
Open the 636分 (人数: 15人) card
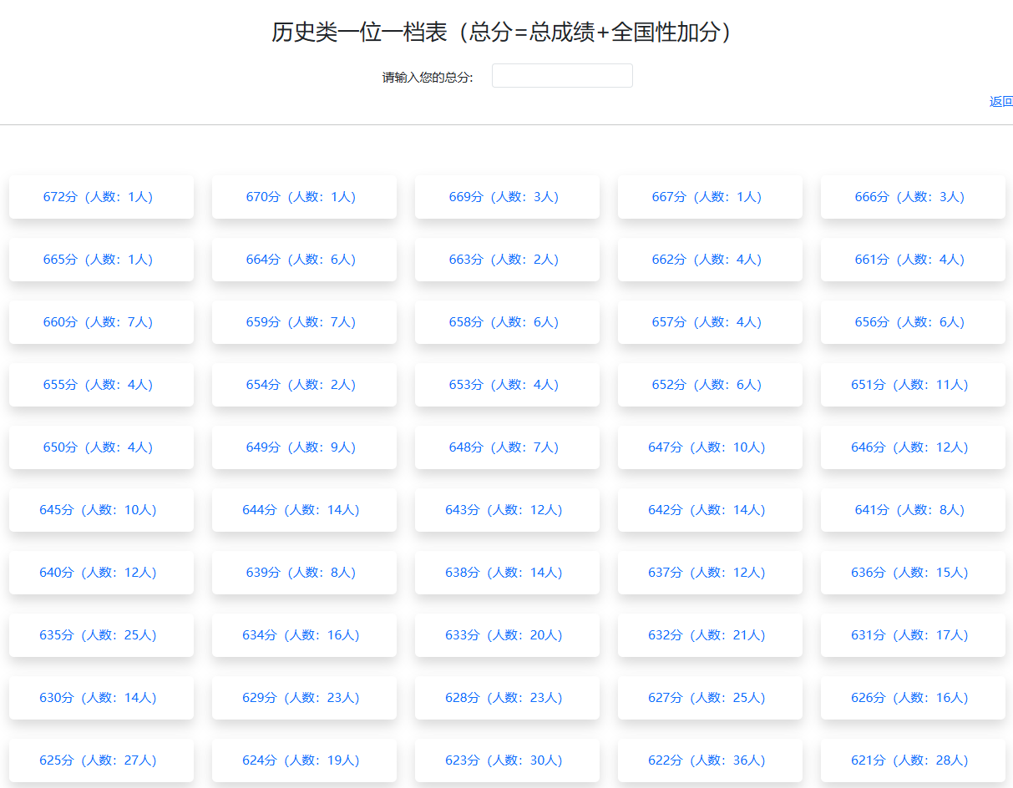(913, 573)
